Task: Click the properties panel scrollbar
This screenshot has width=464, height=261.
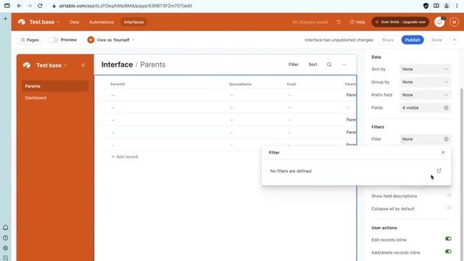Action: pos(461,175)
